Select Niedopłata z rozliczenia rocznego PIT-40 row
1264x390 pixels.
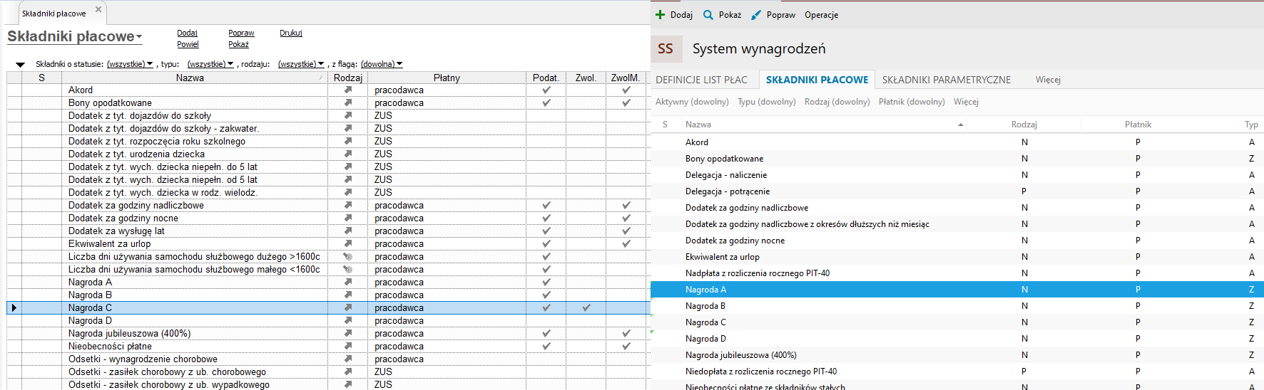pos(957,371)
